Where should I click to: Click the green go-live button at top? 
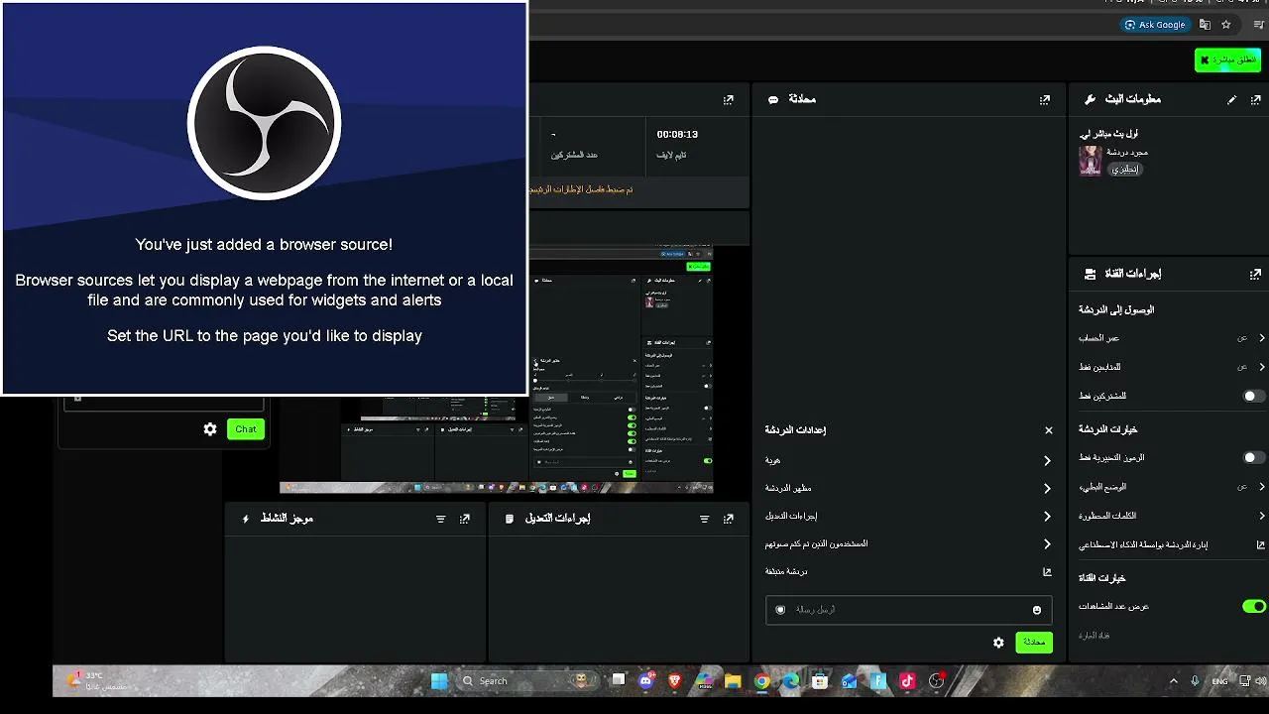coord(1227,59)
